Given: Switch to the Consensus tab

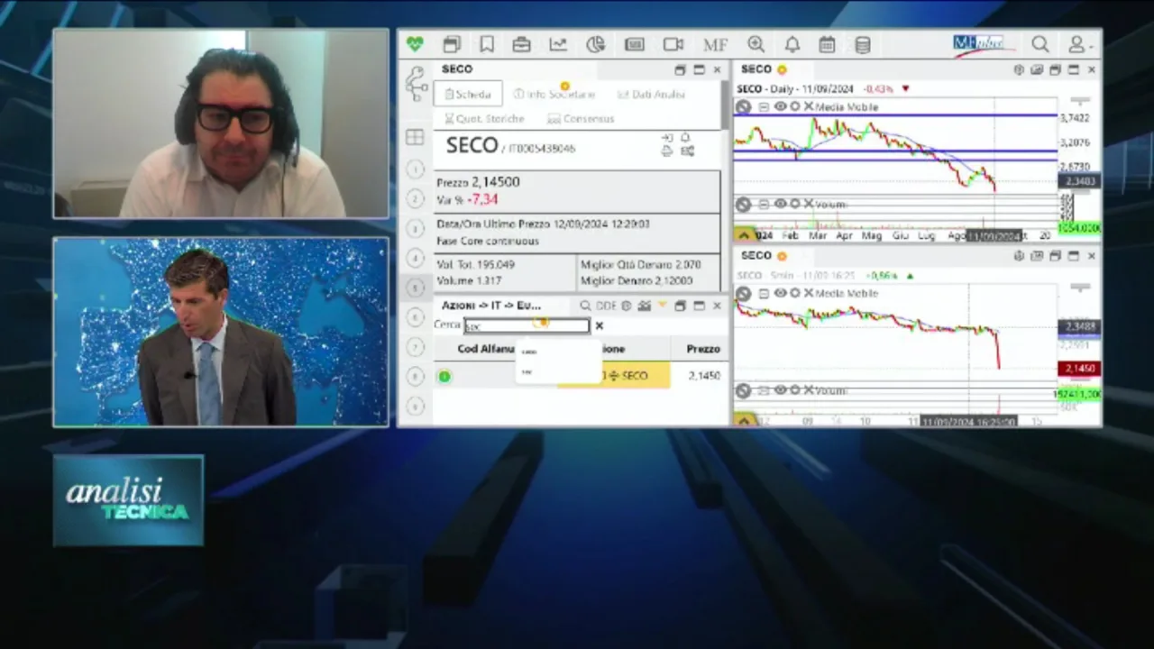Looking at the screenshot, I should point(581,118).
